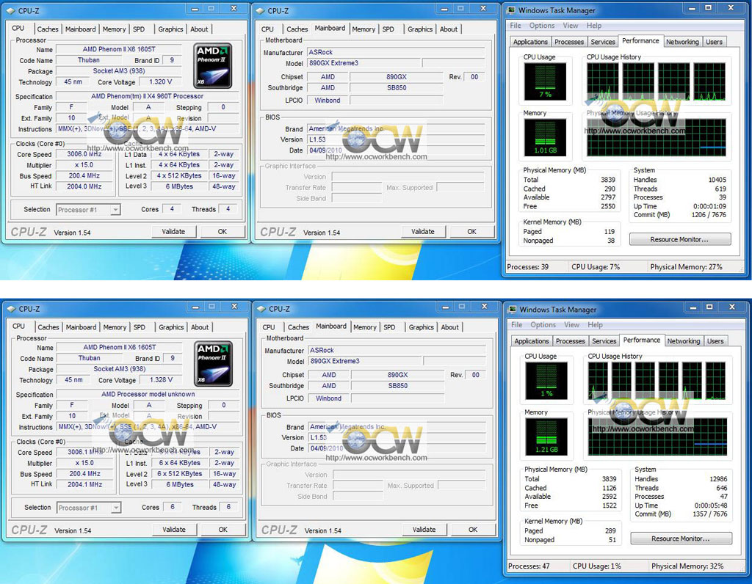Open the Options menu in the Task Manager with 39 processes

pyautogui.click(x=542, y=26)
